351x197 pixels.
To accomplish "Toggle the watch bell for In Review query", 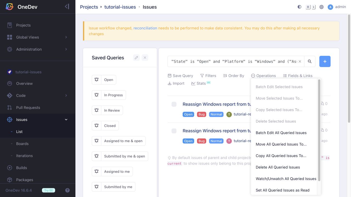I will click(97, 110).
